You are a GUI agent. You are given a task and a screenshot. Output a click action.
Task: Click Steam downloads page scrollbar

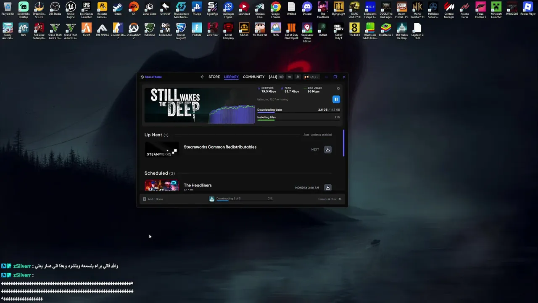(x=344, y=143)
